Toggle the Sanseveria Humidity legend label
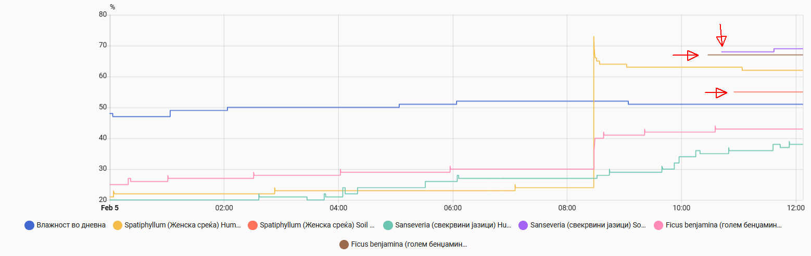Image resolution: width=811 pixels, height=256 pixels. pos(453,225)
